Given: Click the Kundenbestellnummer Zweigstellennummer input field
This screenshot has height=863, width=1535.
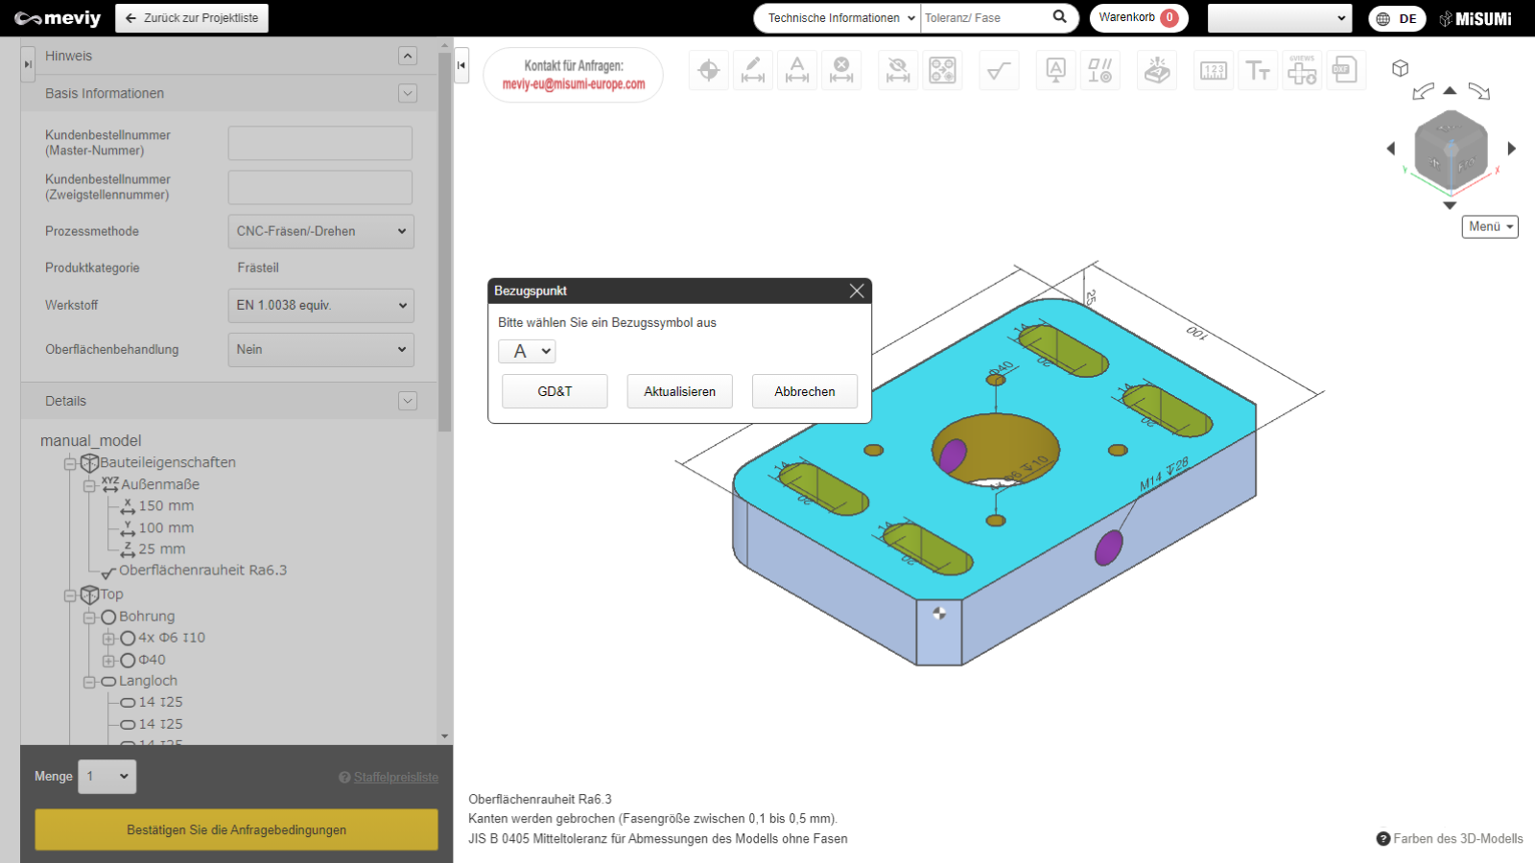Looking at the screenshot, I should [x=320, y=187].
